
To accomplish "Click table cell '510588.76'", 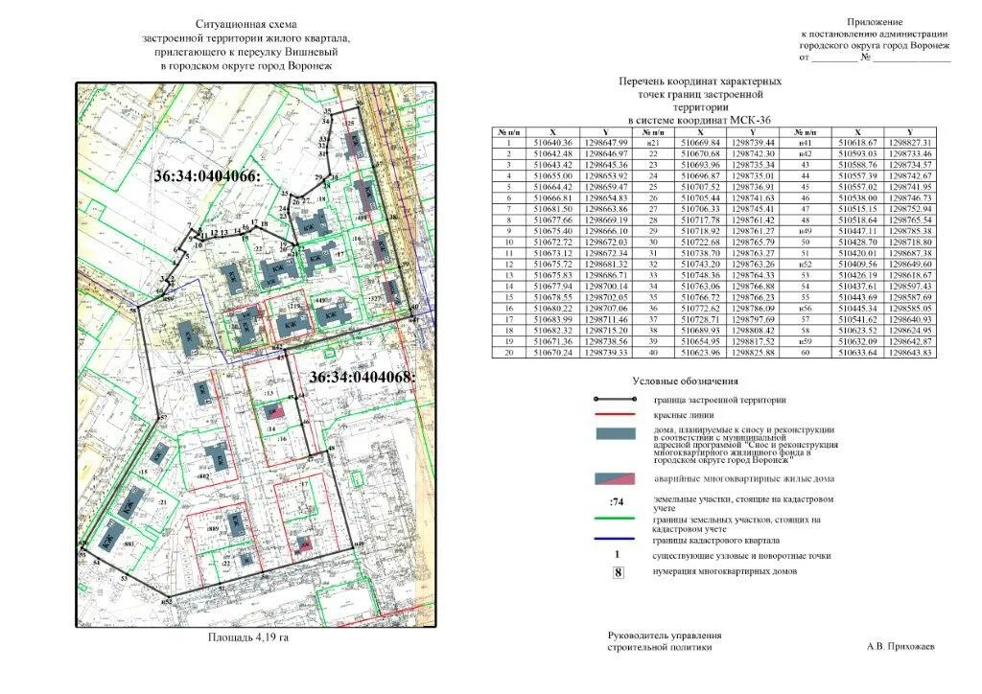I will (x=858, y=165).
